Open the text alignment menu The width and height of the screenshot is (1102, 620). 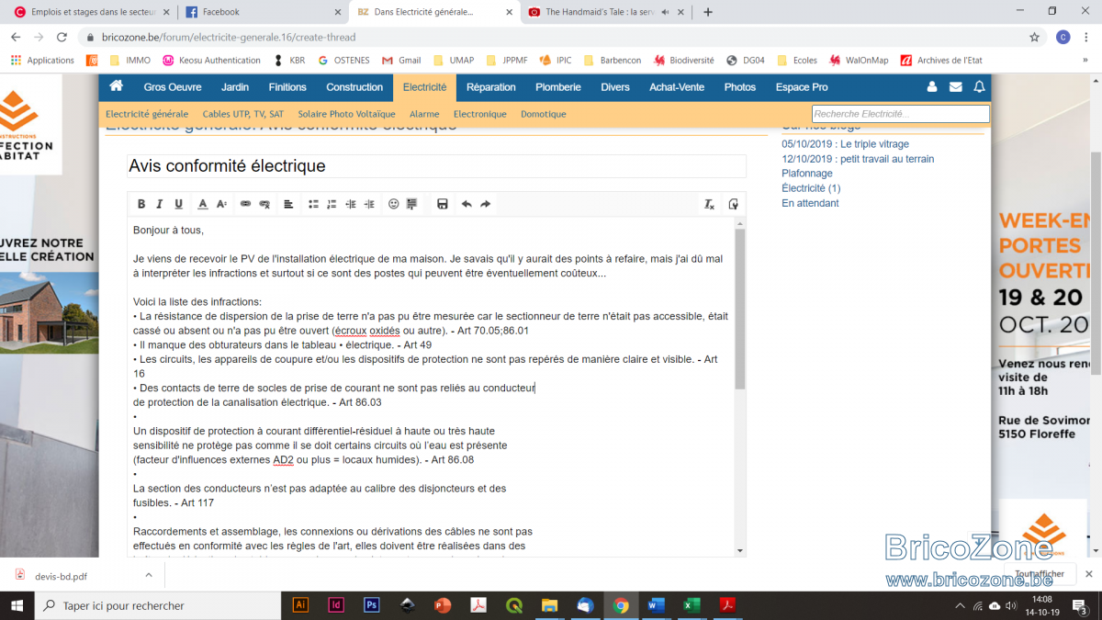tap(288, 204)
